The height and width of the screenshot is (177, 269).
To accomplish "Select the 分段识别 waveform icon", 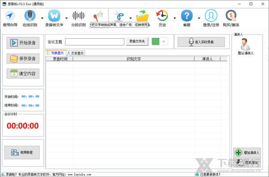I will [x=78, y=16].
